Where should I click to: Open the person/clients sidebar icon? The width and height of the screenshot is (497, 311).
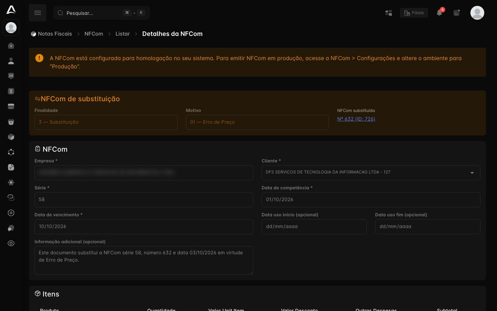click(11, 61)
